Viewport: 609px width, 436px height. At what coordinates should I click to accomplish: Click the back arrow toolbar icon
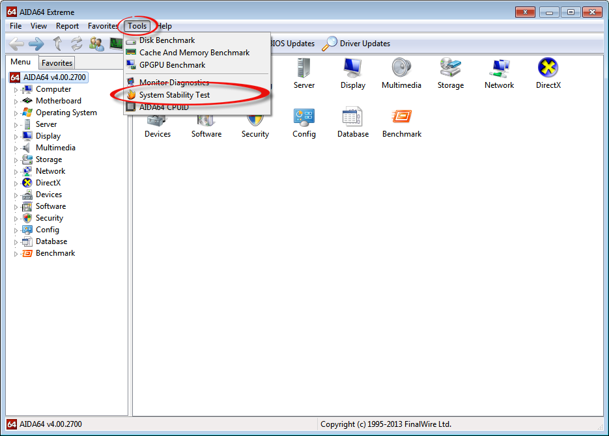17,44
